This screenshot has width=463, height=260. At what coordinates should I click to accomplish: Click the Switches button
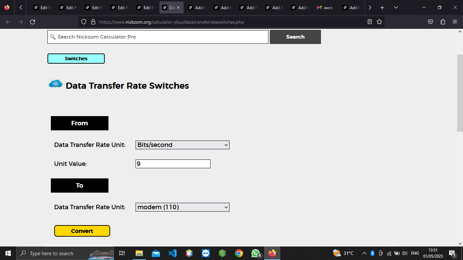tap(76, 59)
